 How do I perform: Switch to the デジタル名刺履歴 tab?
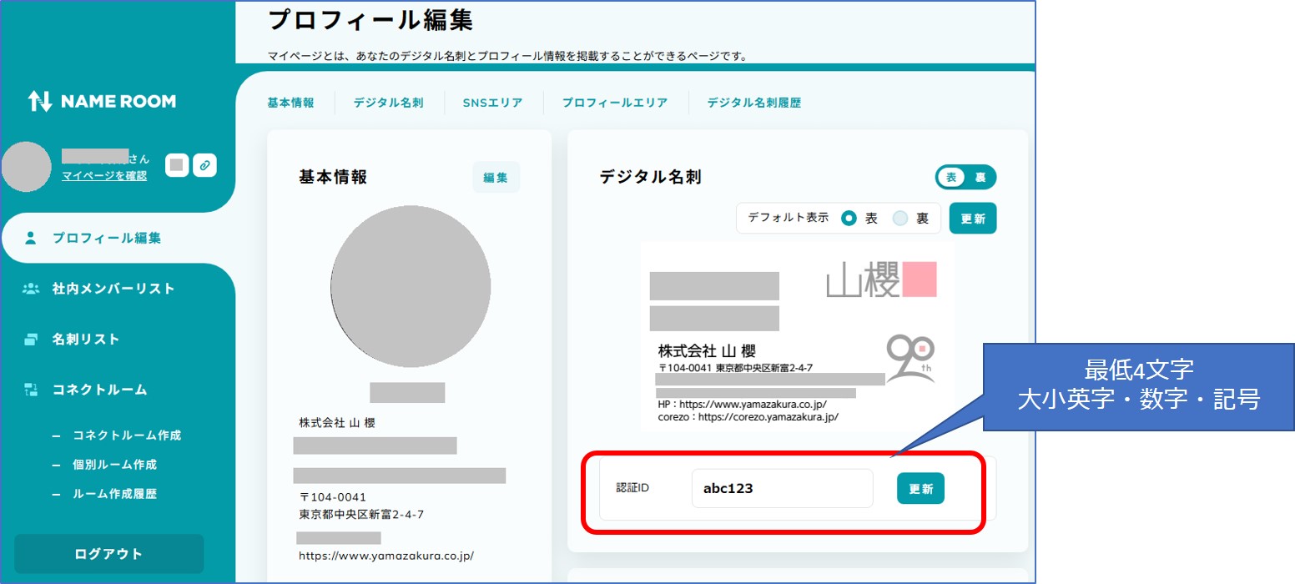[x=754, y=103]
